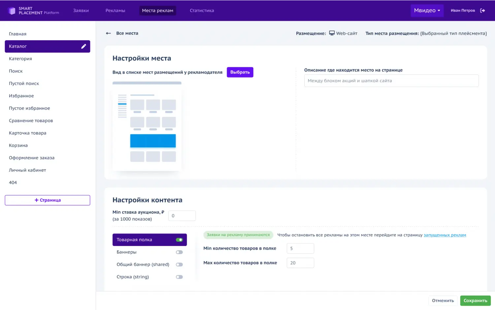This screenshot has height=310, width=495.
Task: Turn on Общий баннер (shared) toggle
Action: (179, 264)
